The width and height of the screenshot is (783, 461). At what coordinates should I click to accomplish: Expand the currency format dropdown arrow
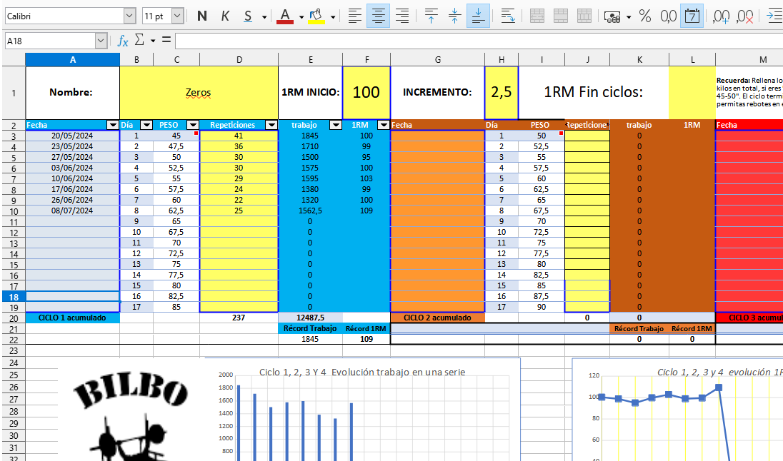tap(628, 17)
